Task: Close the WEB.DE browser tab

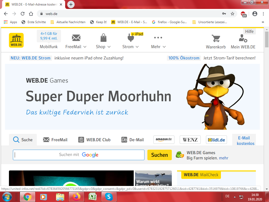Action: pos(61,4)
